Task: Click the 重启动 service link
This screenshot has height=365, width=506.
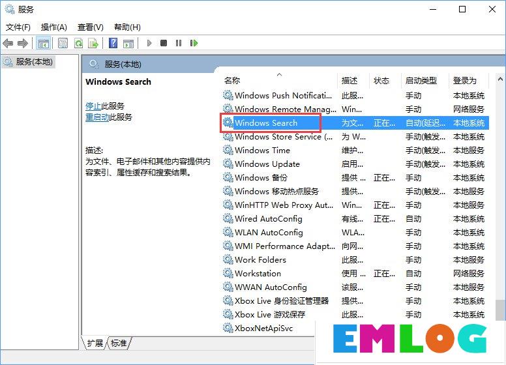Action: click(97, 117)
